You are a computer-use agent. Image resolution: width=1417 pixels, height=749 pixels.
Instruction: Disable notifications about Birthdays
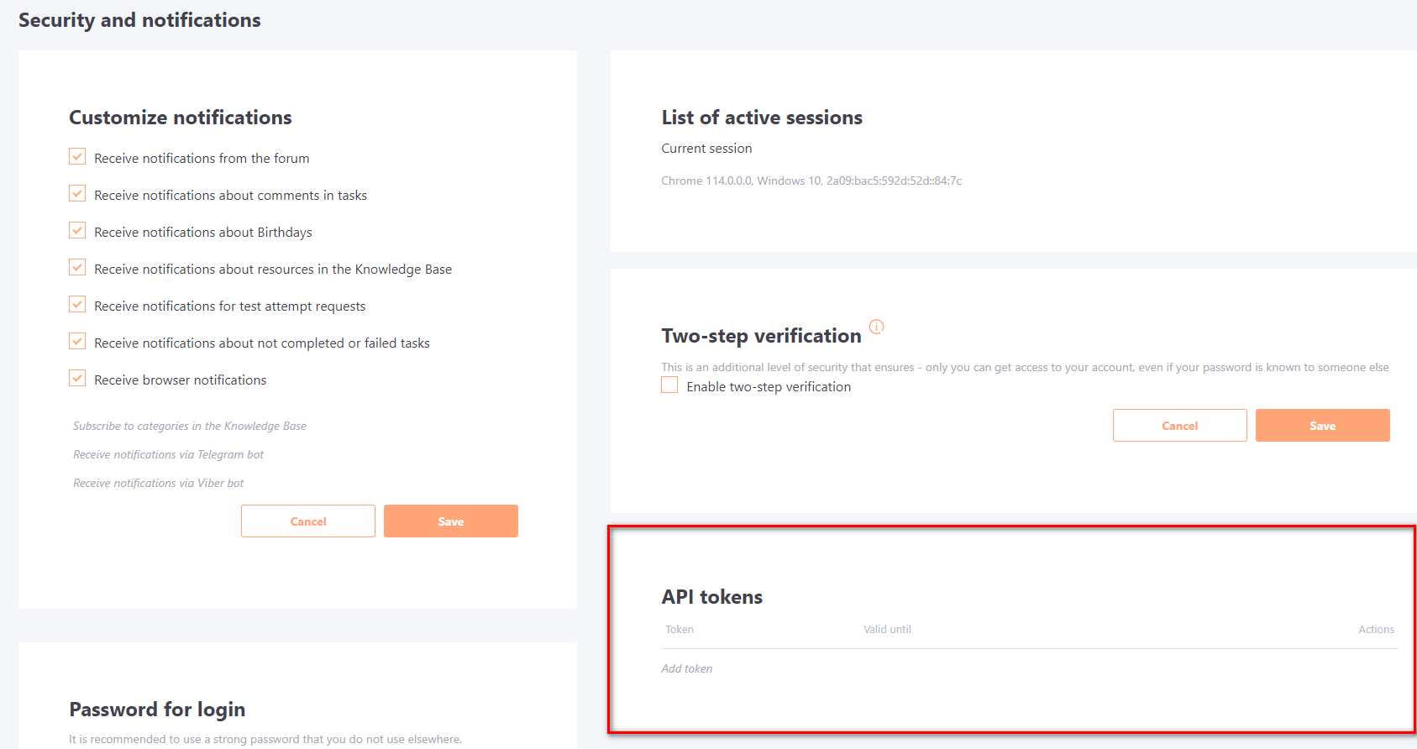(x=77, y=231)
